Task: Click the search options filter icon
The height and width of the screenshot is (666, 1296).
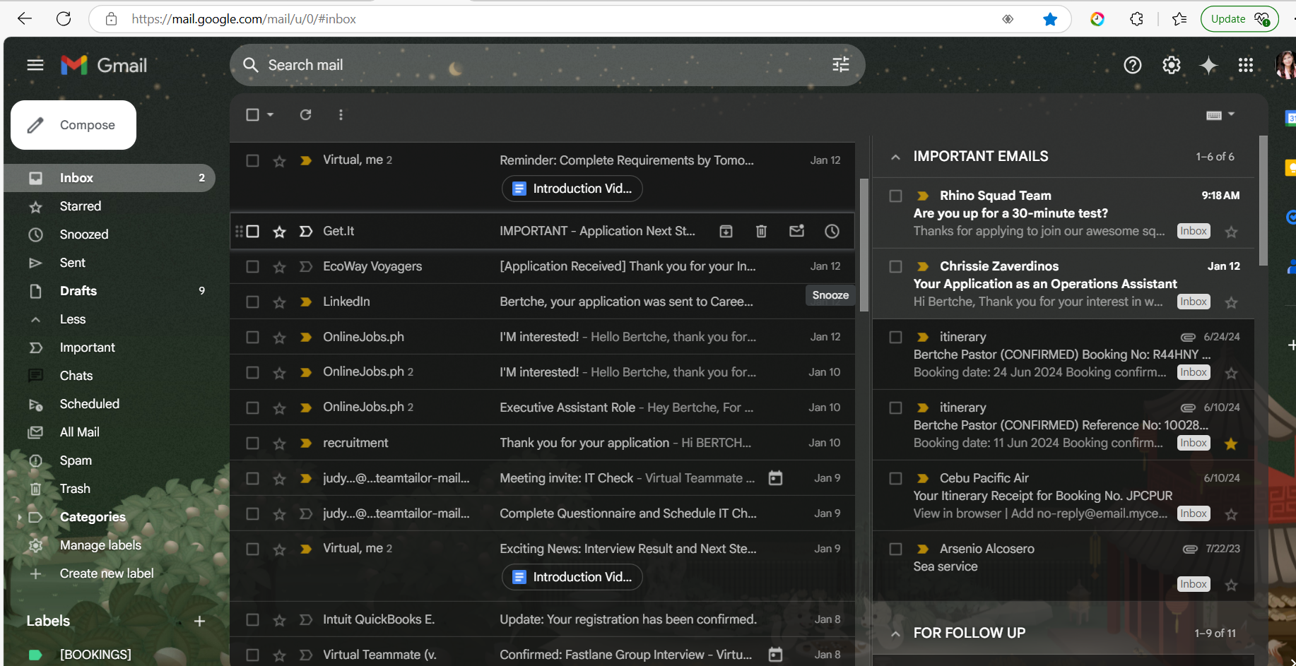Action: click(841, 65)
